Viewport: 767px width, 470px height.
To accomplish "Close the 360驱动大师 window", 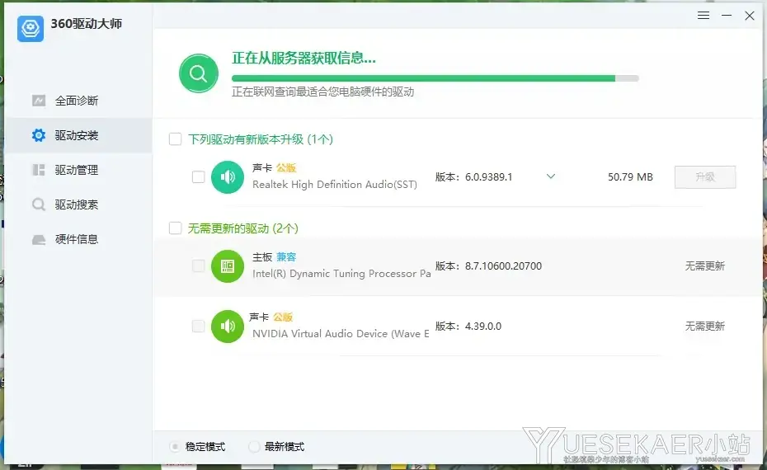I will point(750,16).
